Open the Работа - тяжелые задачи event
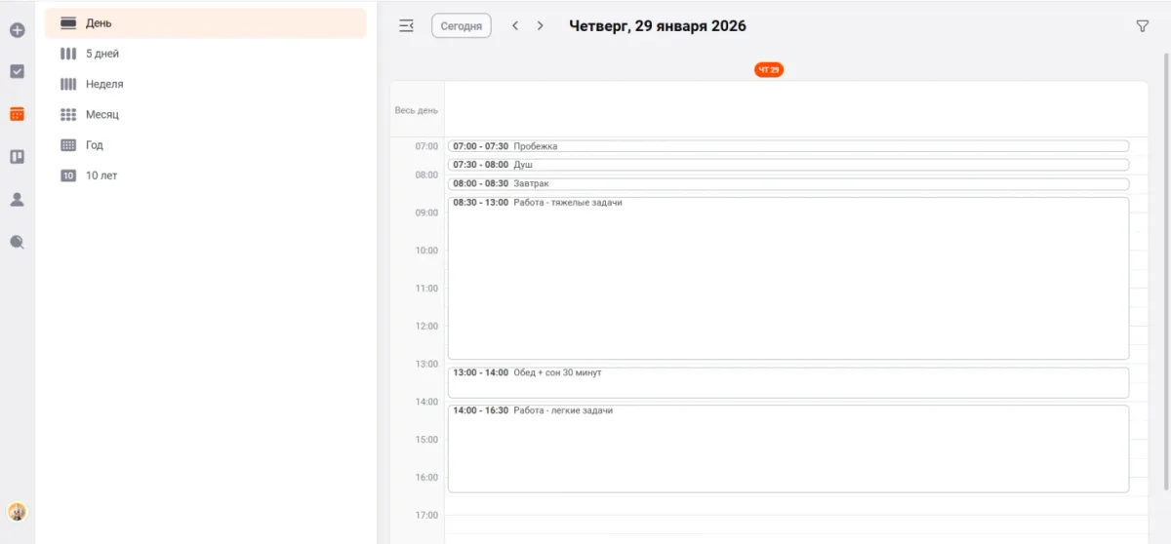 [787, 278]
